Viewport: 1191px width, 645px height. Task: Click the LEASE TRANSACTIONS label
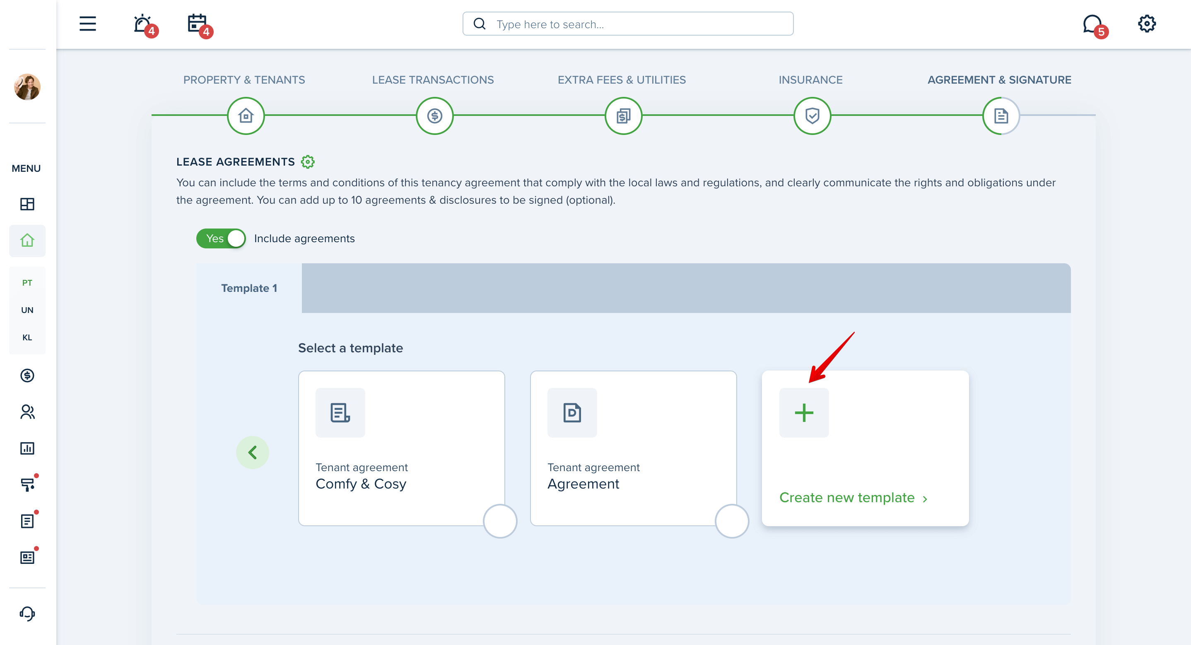pos(433,80)
